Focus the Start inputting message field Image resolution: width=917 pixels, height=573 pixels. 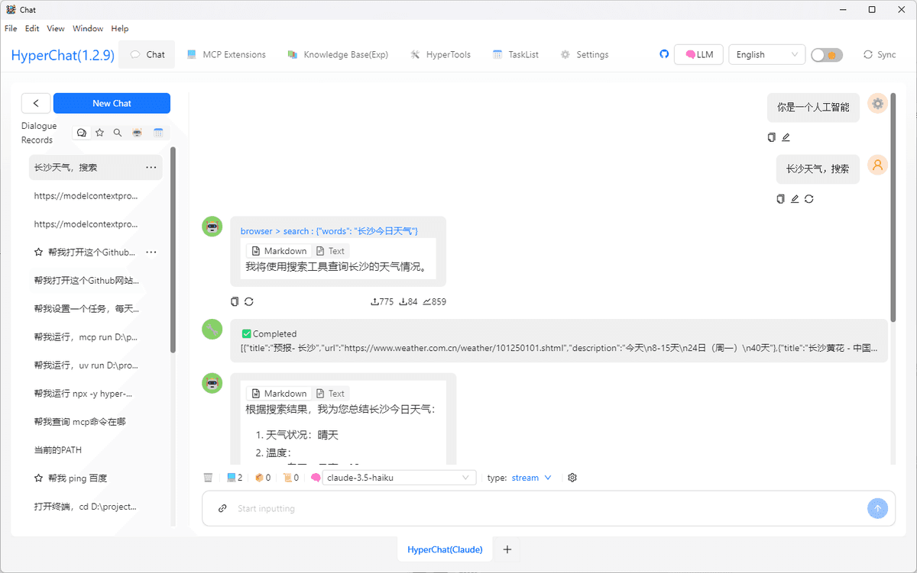tap(548, 508)
